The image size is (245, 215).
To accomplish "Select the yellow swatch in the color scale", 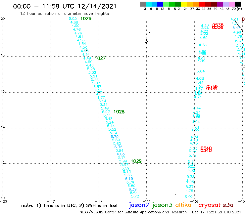I will pos(184,4).
